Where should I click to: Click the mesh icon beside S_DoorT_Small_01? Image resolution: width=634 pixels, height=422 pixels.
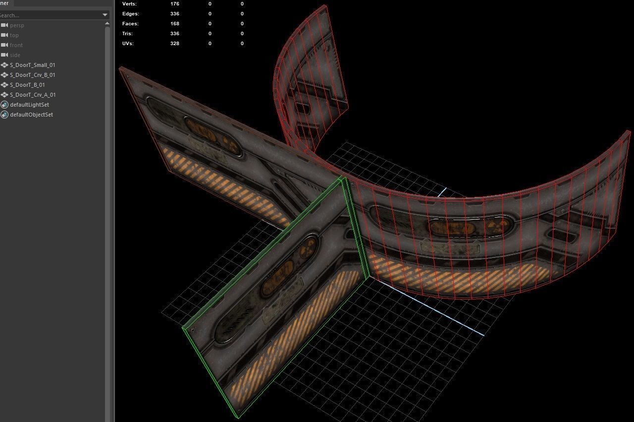(x=5, y=64)
